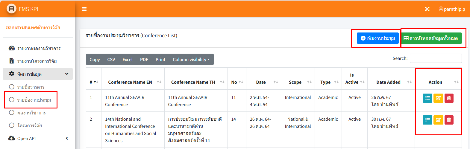Delete the 11th Annual SEAAIR Conference row
The width and height of the screenshot is (470, 149).
tap(449, 98)
